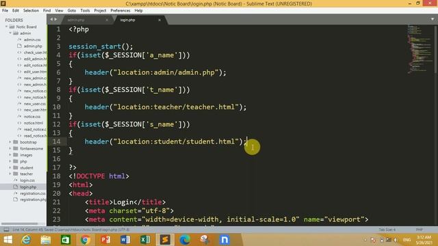Image resolution: width=438 pixels, height=246 pixels.
Task: Open the Preferences menu
Action: click(120, 11)
